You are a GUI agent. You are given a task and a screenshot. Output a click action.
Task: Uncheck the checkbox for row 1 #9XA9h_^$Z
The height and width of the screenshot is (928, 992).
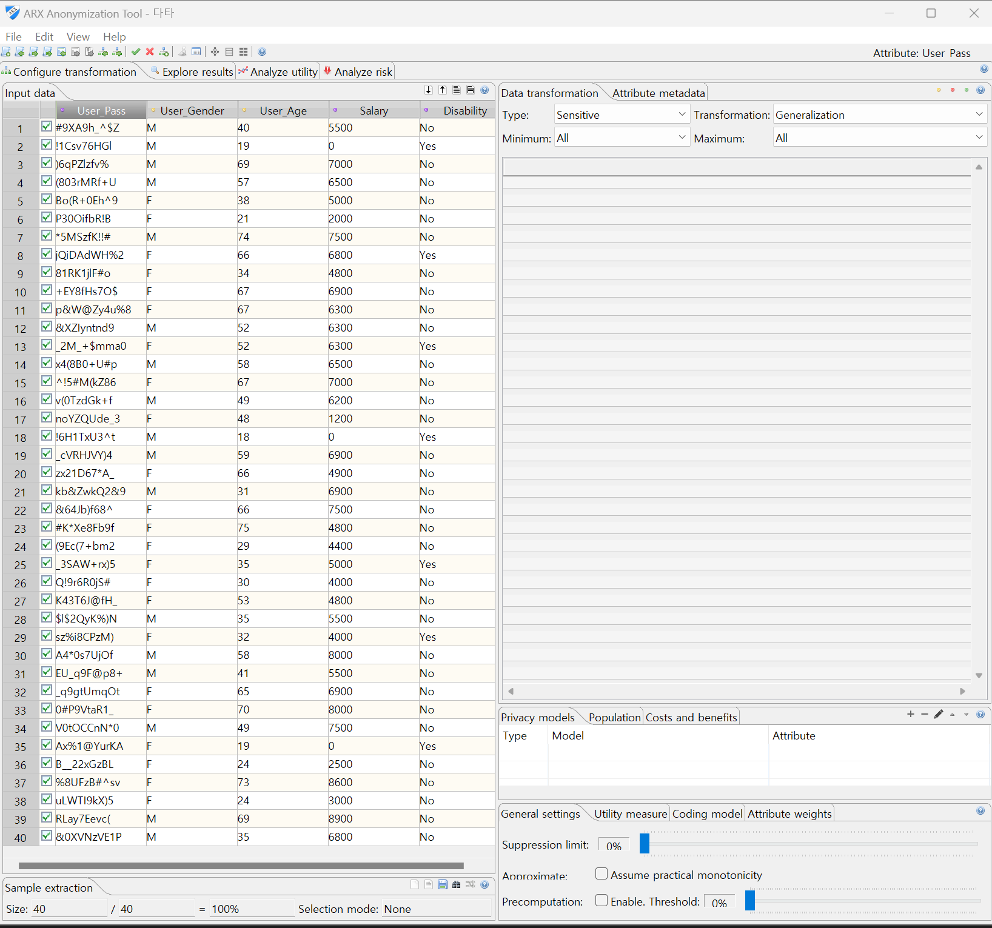[47, 127]
